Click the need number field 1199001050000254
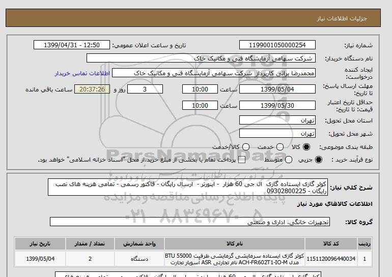Image resolution: width=392 pixels, height=277 pixels. click(x=277, y=45)
